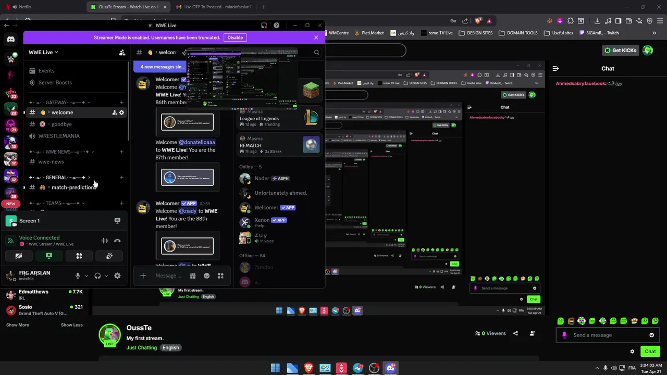
Task: Mute microphone in Discord user panel
Action: [78, 276]
